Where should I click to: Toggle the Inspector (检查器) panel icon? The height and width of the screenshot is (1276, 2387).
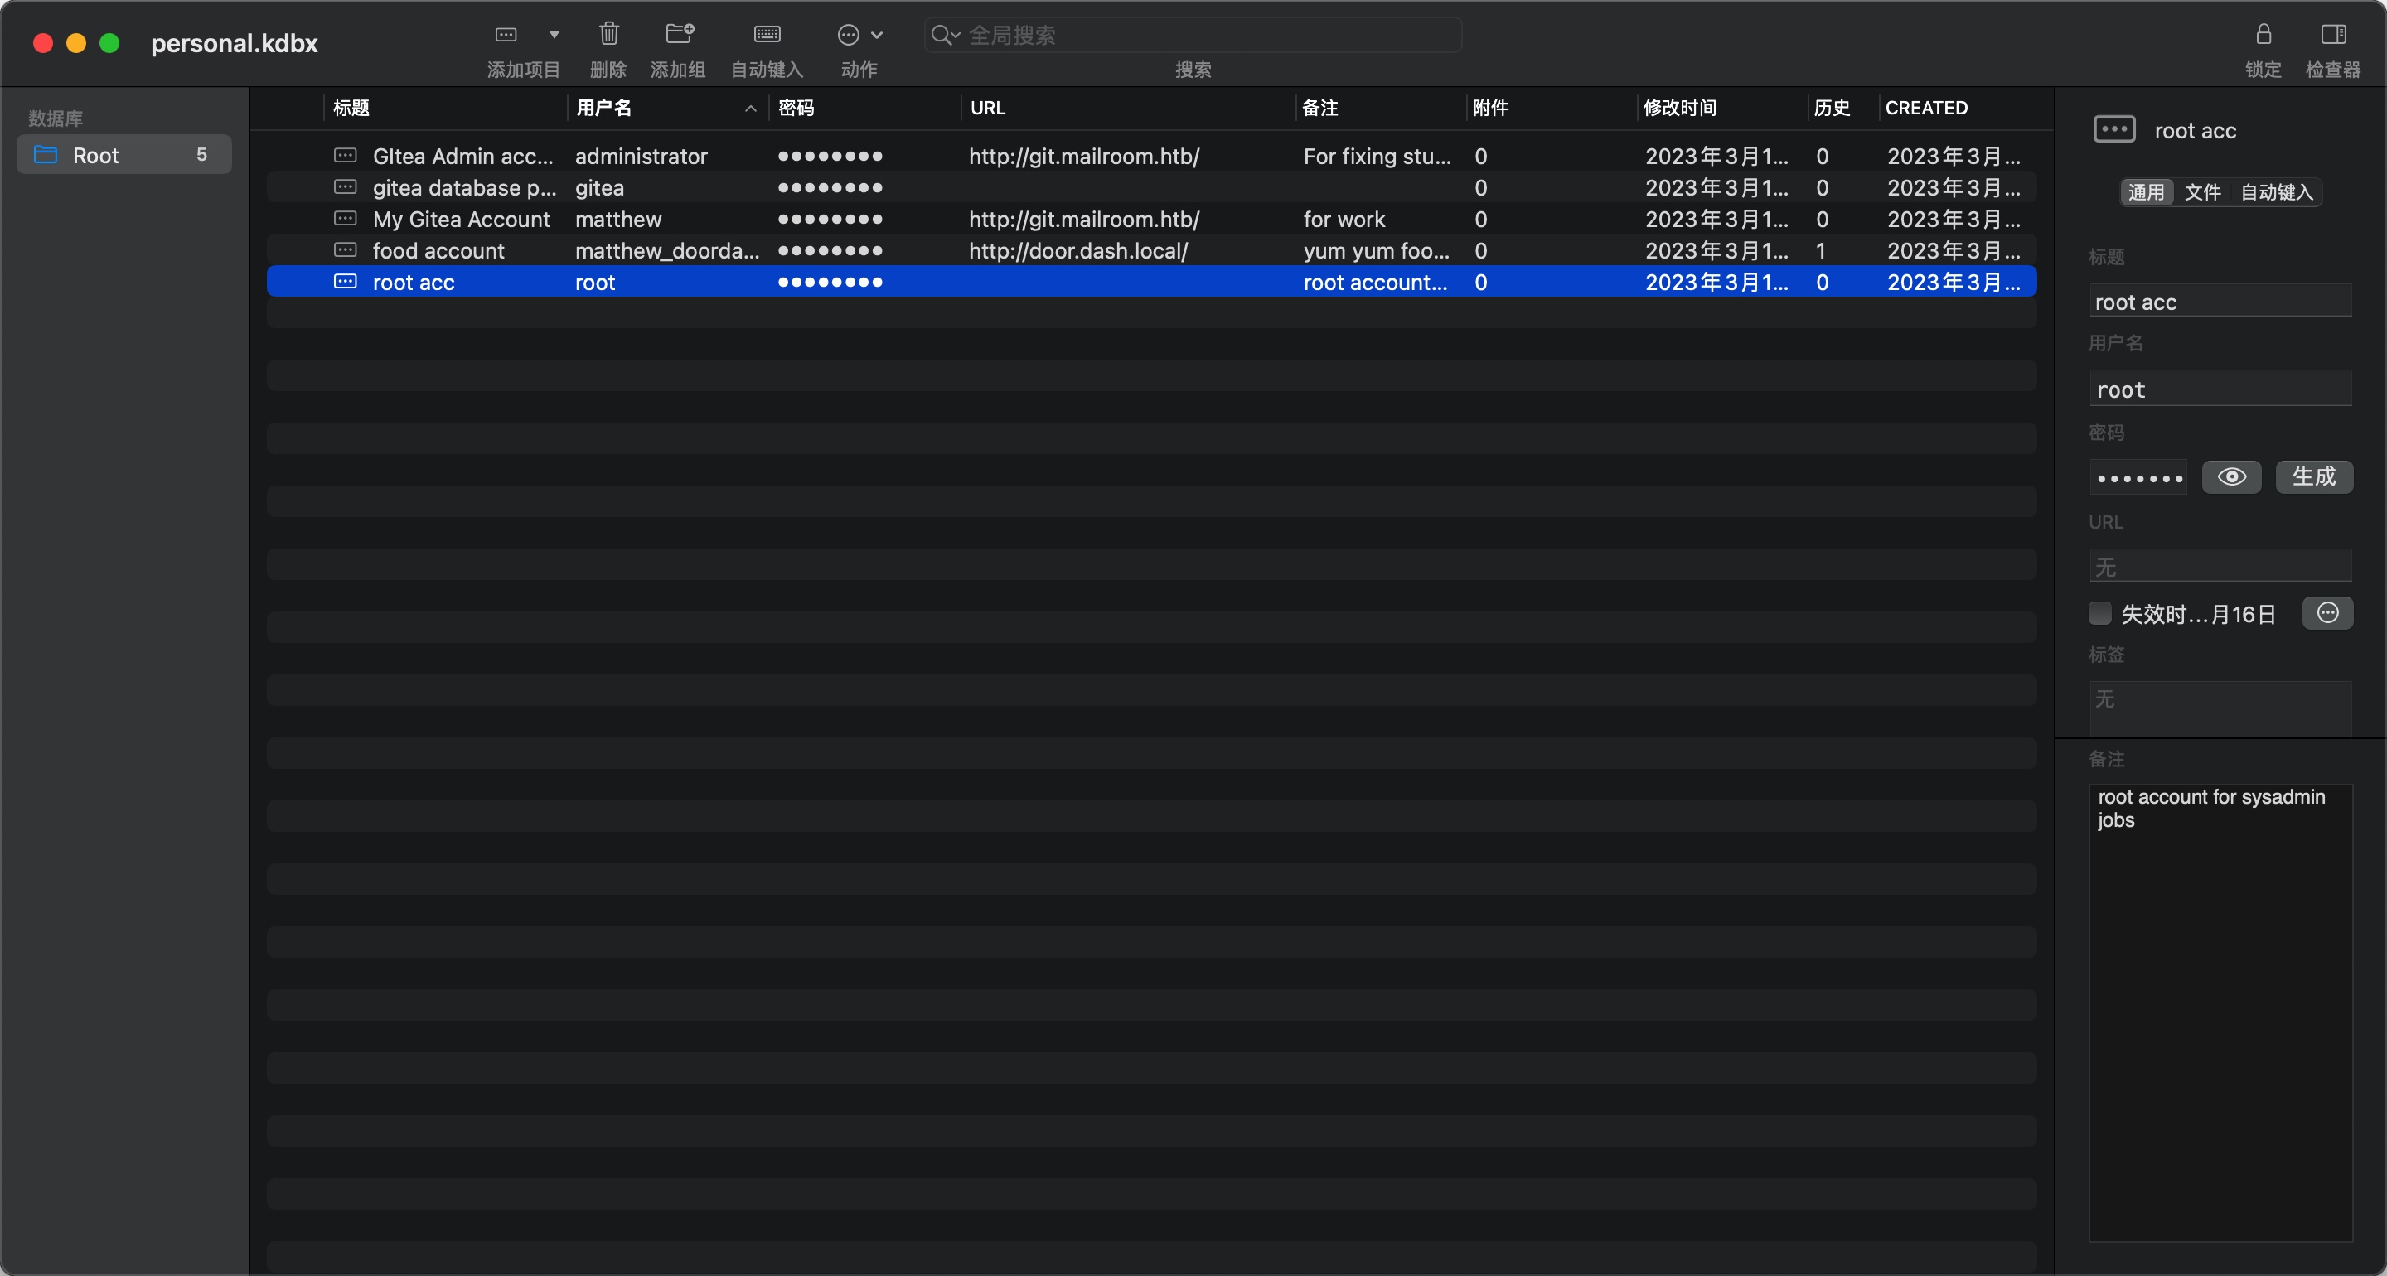(2332, 35)
